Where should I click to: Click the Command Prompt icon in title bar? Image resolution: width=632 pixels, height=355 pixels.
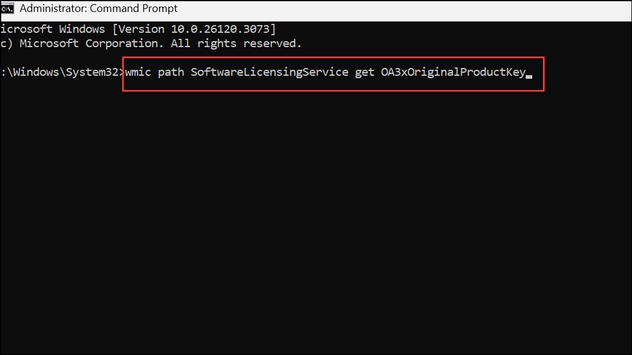(8, 10)
